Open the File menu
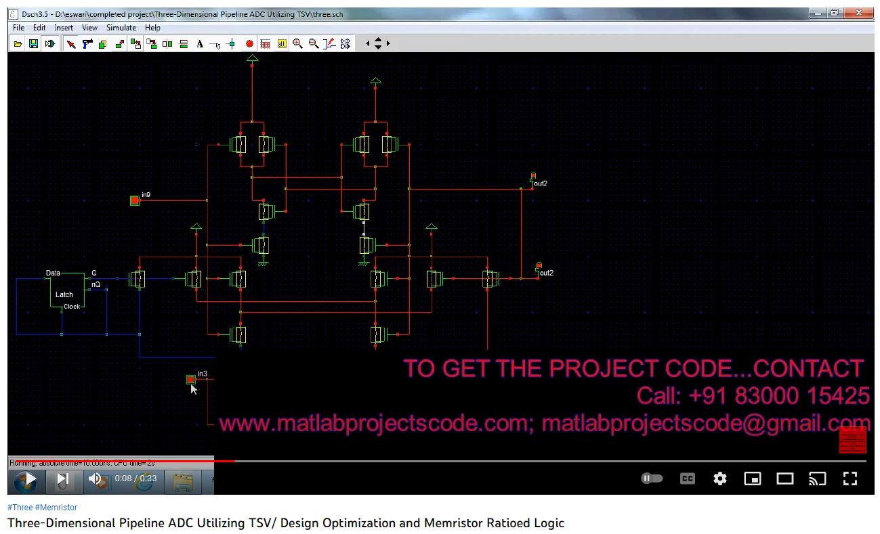880x534 pixels. tap(19, 28)
